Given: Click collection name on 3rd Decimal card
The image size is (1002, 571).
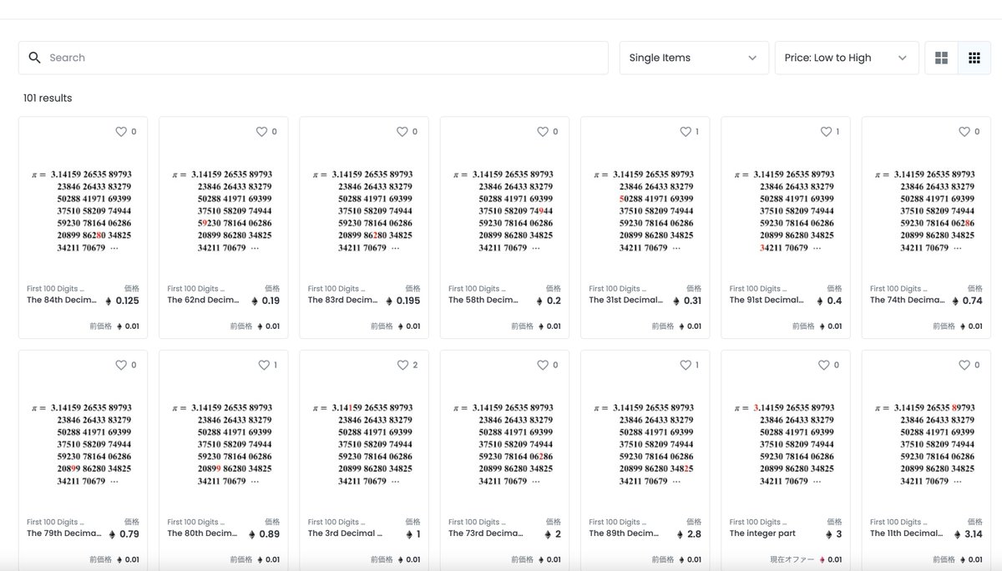Looking at the screenshot, I should point(337,522).
